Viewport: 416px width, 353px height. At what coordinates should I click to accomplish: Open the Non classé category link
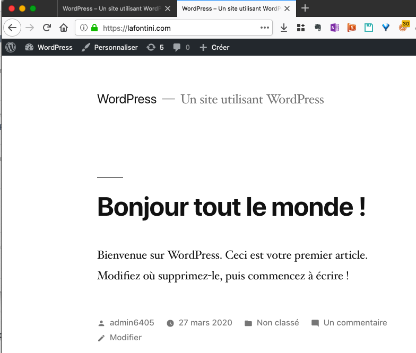pyautogui.click(x=278, y=322)
